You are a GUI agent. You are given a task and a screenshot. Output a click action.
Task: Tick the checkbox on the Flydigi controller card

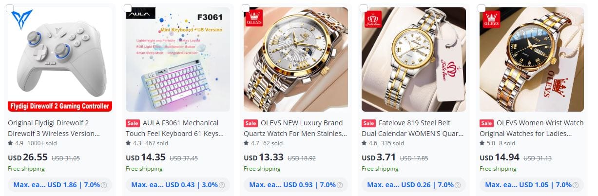pos(10,8)
